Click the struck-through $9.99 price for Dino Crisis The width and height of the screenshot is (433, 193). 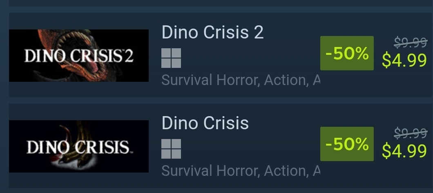pyautogui.click(x=411, y=132)
